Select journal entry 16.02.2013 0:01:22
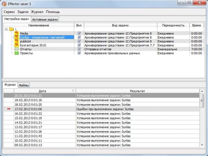Viewport: 208px width, 156px height. point(102,114)
